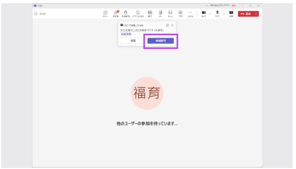Viewport: 296px width, 169px height.
Task: Start 共有 (Share) screen
Action: (231, 14)
